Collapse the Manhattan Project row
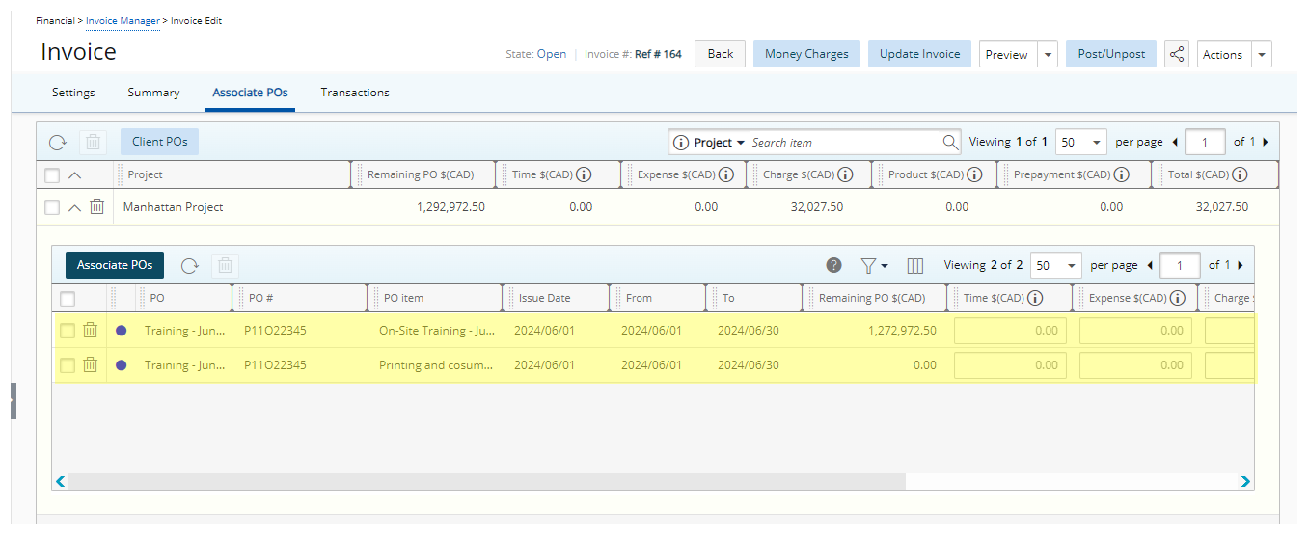The width and height of the screenshot is (1309, 536). click(x=74, y=207)
